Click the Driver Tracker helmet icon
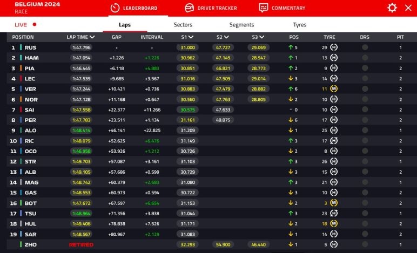417x253 pixels. click(x=190, y=8)
